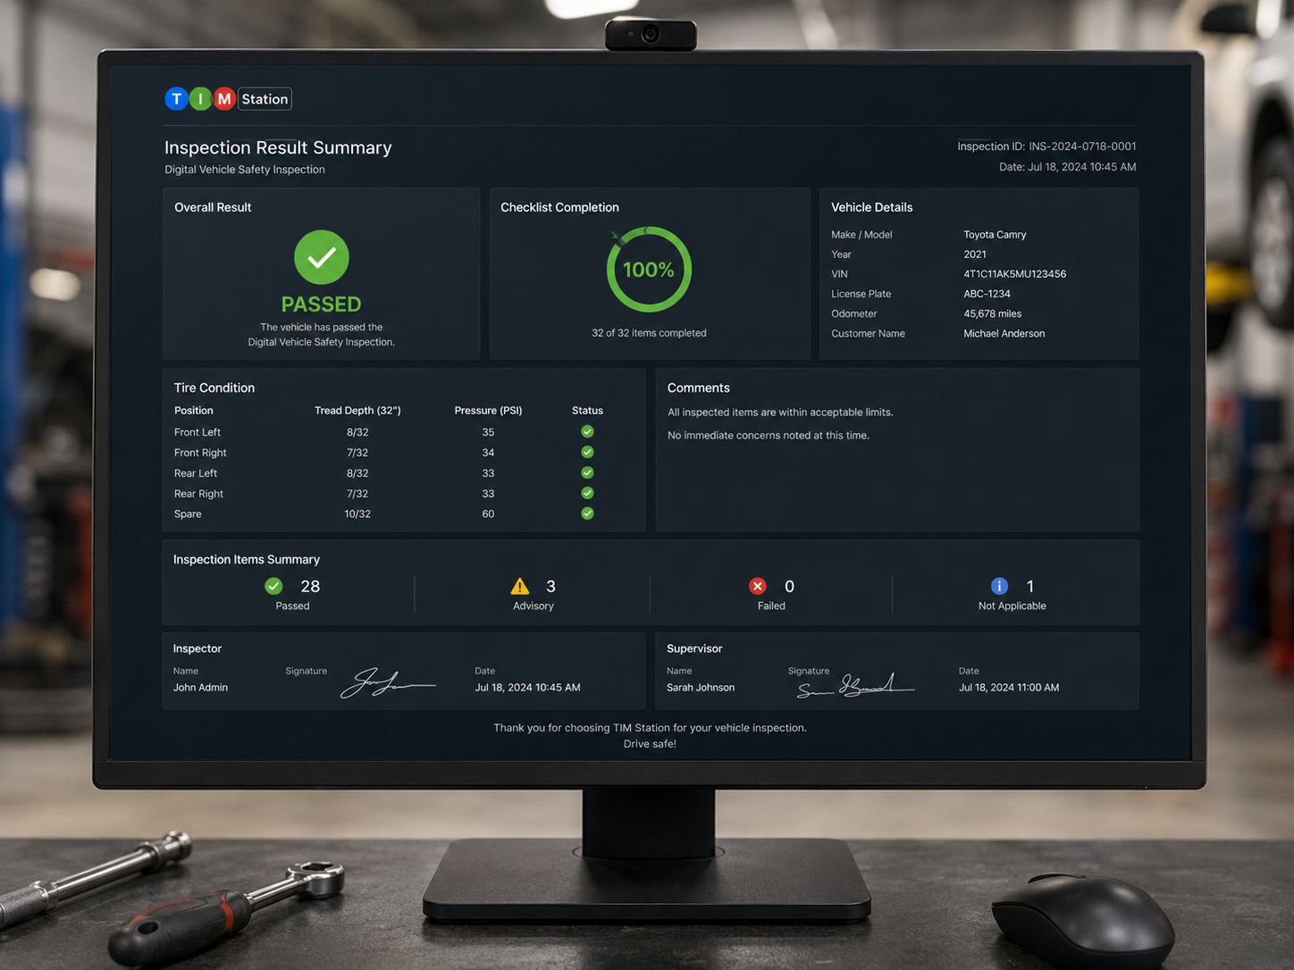This screenshot has height=970, width=1294.
Task: Click the supervisor Sarah Johnson signature
Action: click(856, 685)
